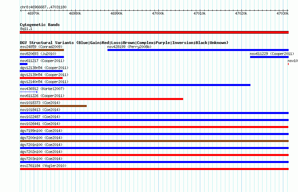
Task: Select the red dgv12139n54 loss bar
Action: (41, 78)
